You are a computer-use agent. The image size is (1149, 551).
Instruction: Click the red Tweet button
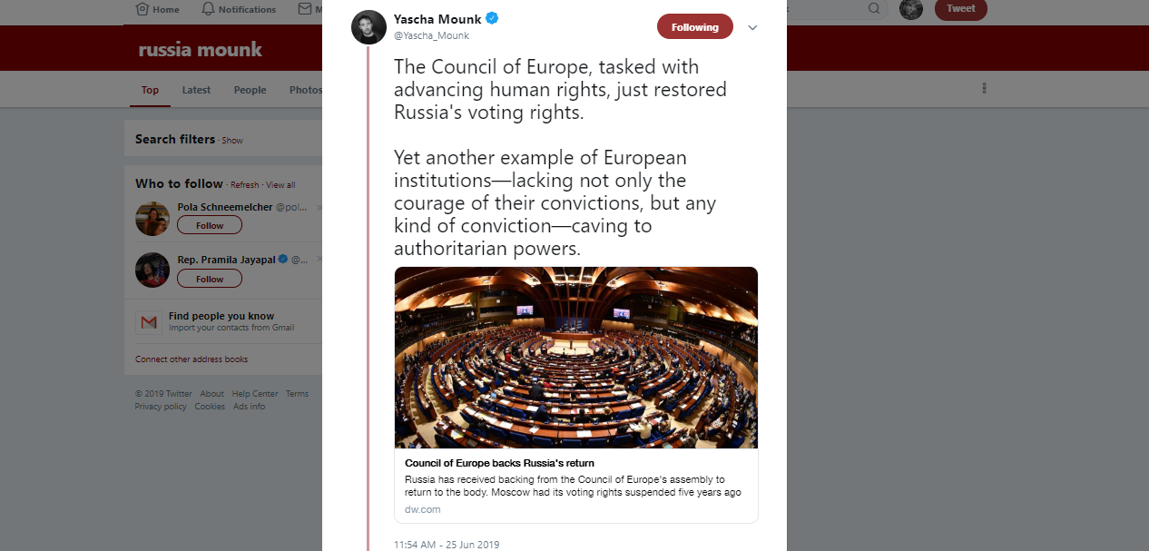(x=960, y=9)
